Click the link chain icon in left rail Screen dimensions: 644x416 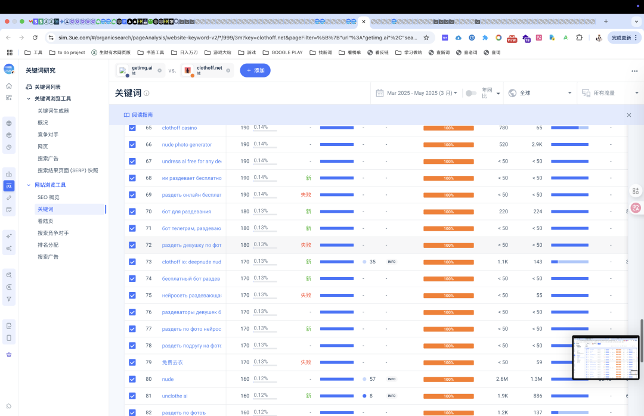coord(9,198)
